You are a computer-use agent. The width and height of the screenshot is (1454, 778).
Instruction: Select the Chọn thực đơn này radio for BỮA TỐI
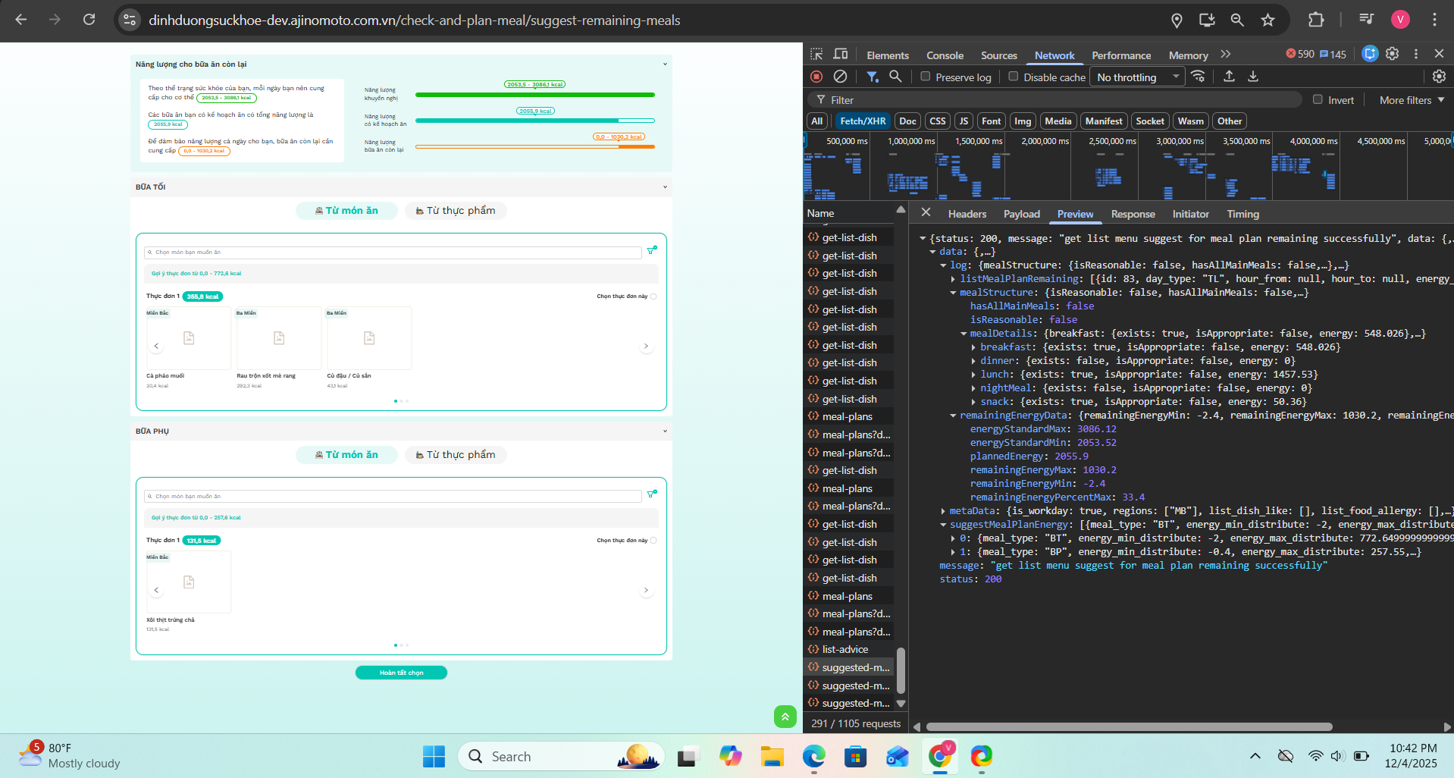click(653, 296)
